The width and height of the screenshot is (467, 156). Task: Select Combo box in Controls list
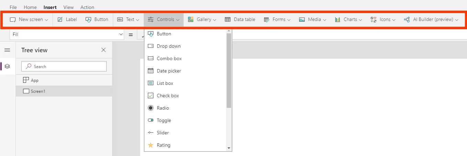tap(185, 58)
